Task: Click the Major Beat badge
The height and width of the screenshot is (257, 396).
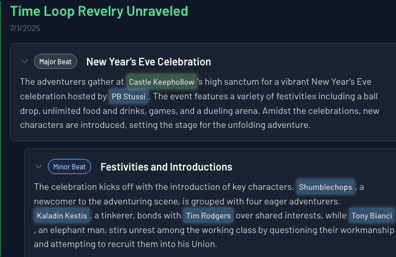Action: [x=55, y=61]
